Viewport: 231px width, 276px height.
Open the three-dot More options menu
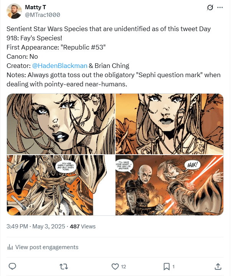coord(220,7)
